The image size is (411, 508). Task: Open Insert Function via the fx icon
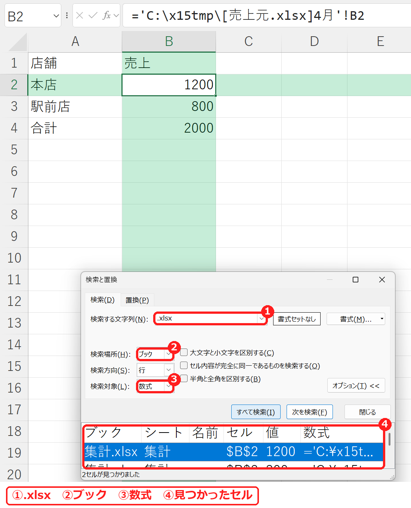[x=107, y=15]
